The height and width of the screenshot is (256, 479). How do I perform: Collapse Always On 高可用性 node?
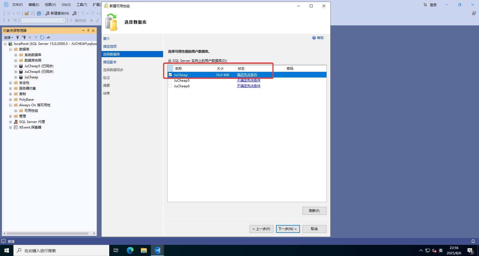tap(10, 105)
